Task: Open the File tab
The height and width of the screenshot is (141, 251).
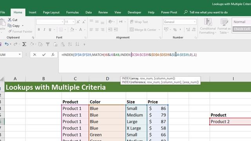Action: pyautogui.click(x=3, y=12)
